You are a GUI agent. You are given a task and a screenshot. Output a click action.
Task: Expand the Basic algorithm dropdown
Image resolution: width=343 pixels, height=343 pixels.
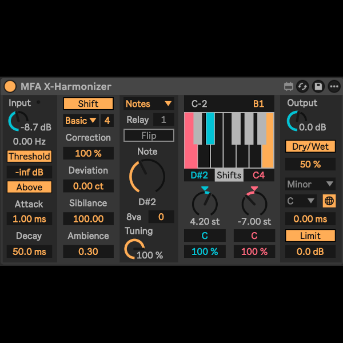pos(81,121)
